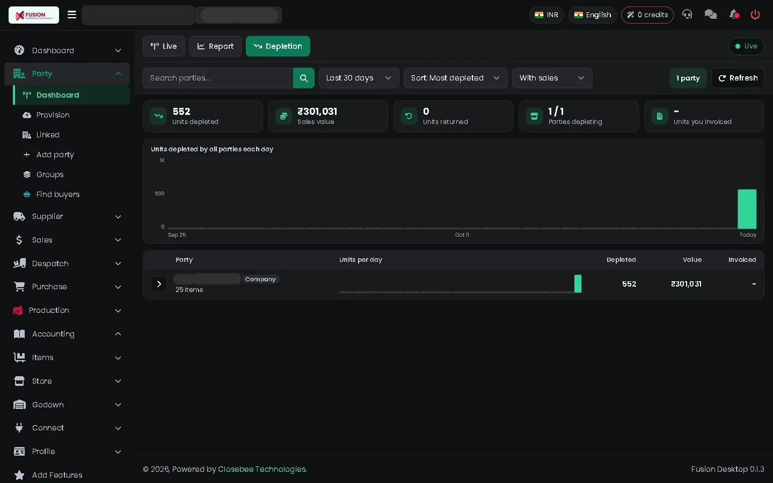Click the Add Features star icon
The image size is (773, 483).
coord(19,475)
